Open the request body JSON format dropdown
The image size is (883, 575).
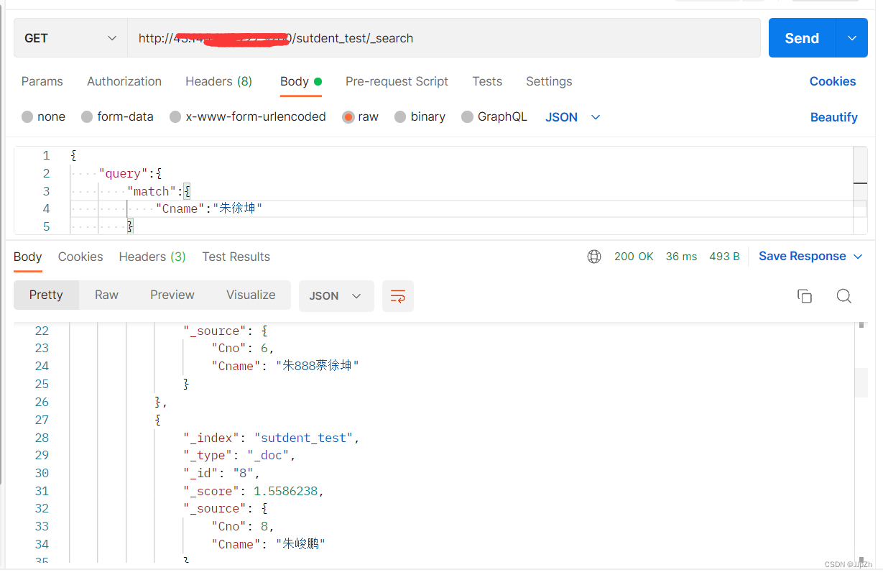(x=573, y=116)
